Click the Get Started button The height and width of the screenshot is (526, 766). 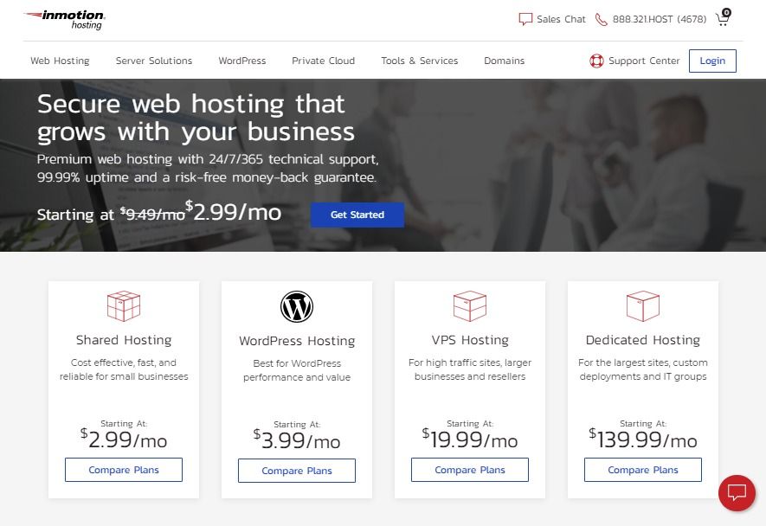click(x=357, y=215)
